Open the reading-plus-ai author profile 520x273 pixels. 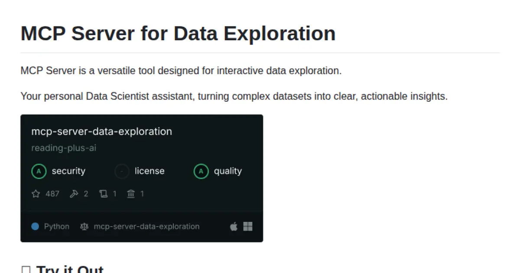coord(63,148)
